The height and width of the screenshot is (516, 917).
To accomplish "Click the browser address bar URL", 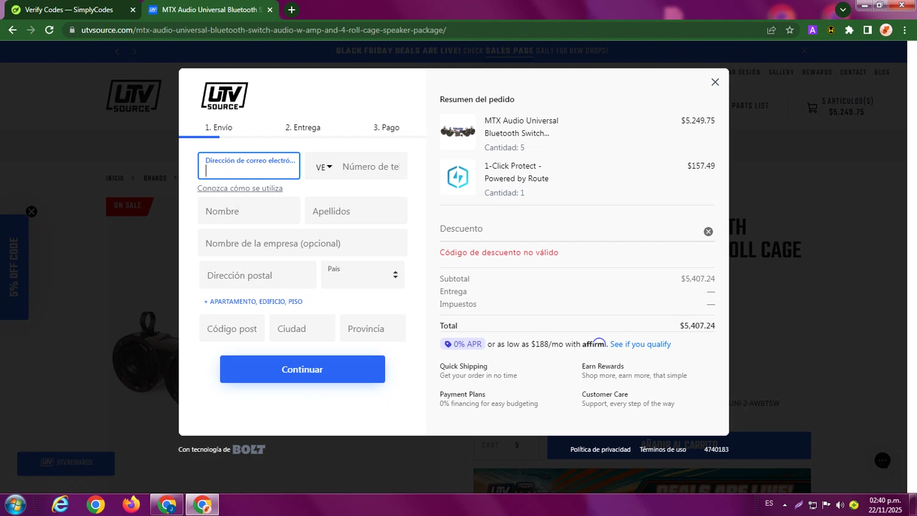I will pos(263,30).
